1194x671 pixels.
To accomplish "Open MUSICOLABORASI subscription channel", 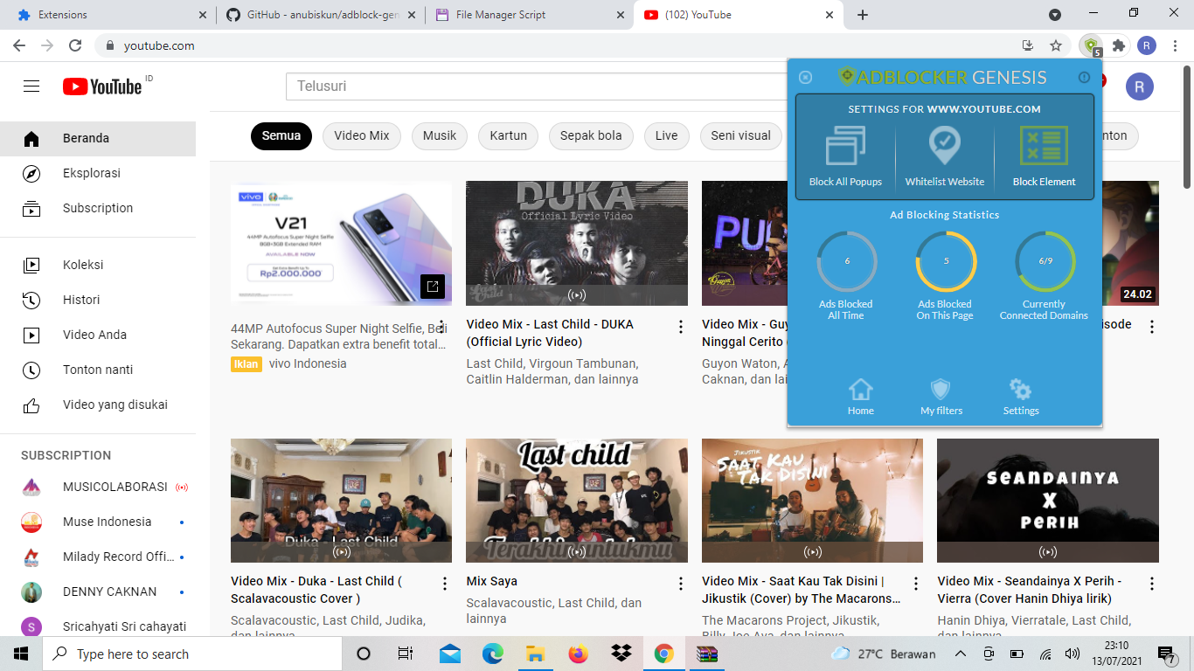I will (98, 487).
